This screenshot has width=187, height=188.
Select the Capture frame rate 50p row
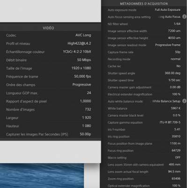coord(144,52)
